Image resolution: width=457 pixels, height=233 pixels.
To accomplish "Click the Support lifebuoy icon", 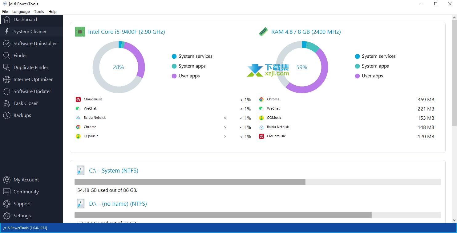I will (7, 204).
